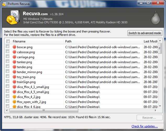
Task: Tick the checkbox for dica_ffox_4_1_small.jpg
Action: tap(7, 86)
